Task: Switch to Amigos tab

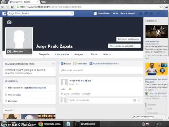Action: 80,54
